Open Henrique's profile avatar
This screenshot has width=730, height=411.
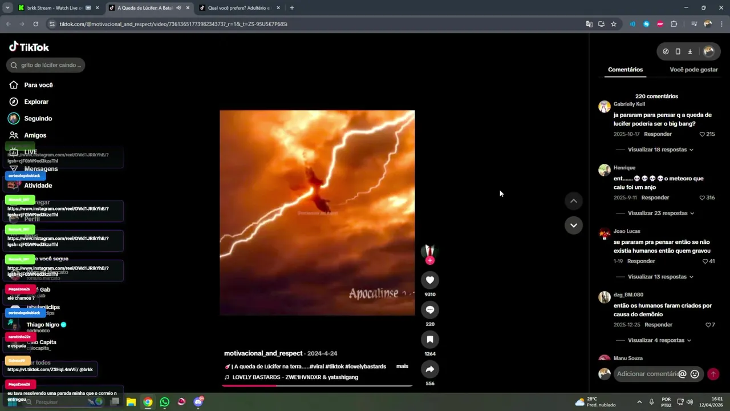[605, 170]
